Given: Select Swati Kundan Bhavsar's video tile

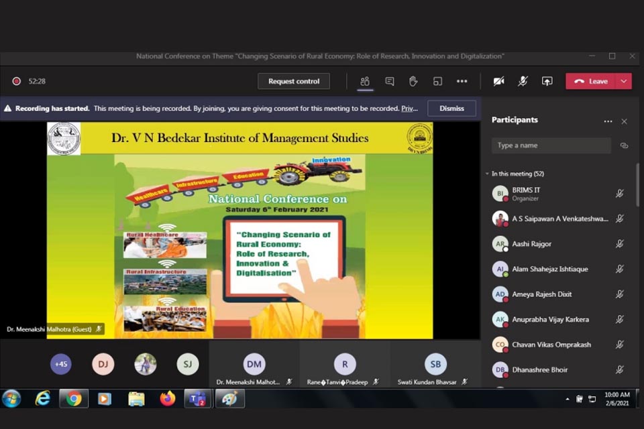Looking at the screenshot, I should (435, 364).
